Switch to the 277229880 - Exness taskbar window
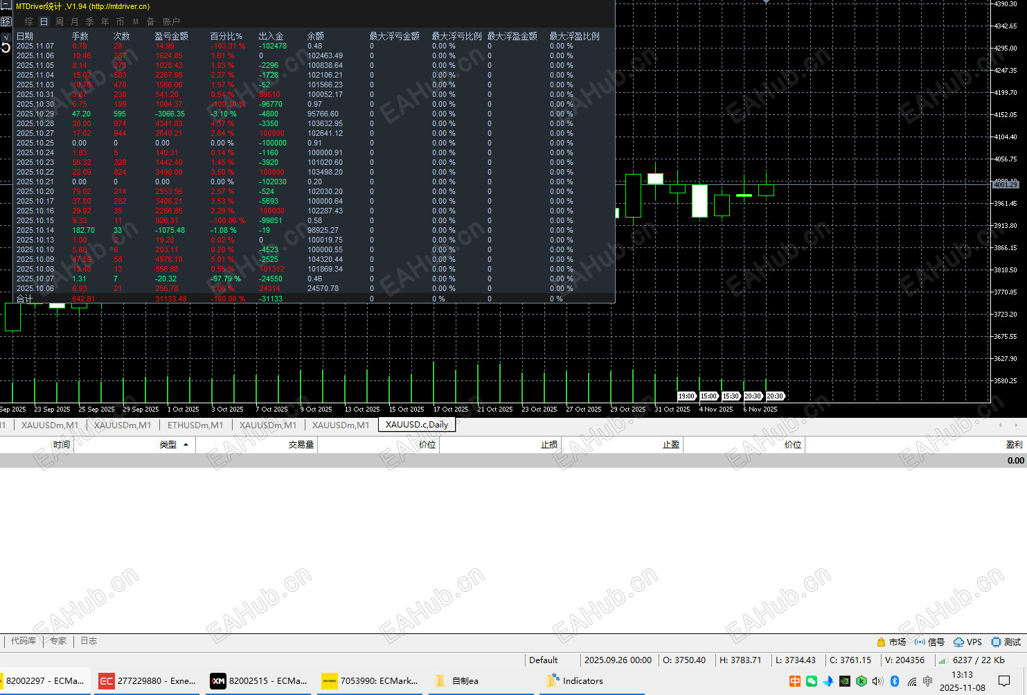1027x695 pixels. click(148, 681)
